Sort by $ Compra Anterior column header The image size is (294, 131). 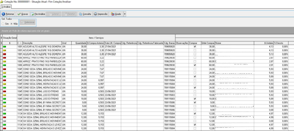coord(95,43)
